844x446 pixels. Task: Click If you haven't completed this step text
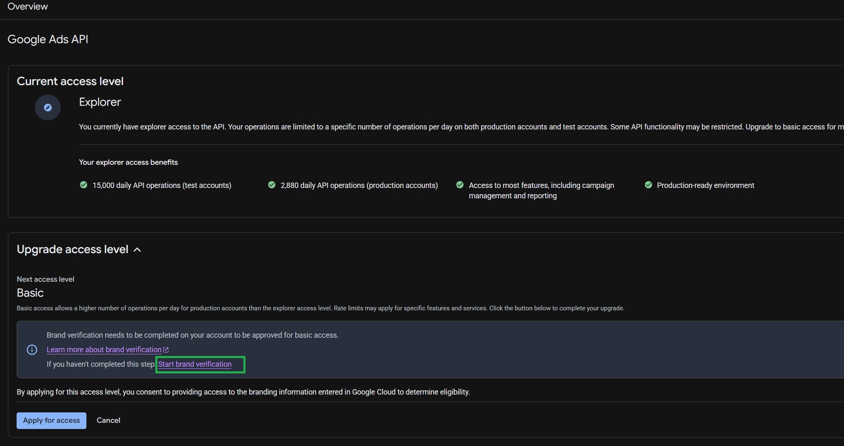pos(101,364)
